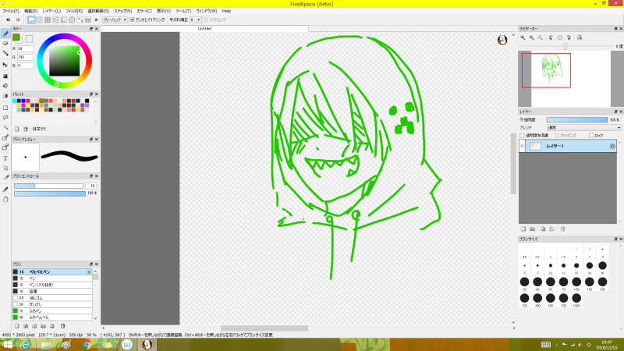Click Brush list scroll down arrow
The image size is (624, 351).
click(95, 318)
